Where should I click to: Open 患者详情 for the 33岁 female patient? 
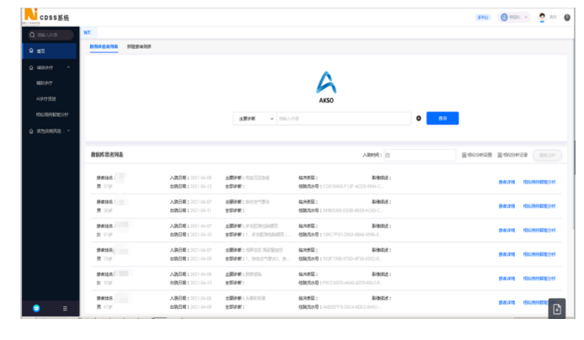tap(506, 279)
